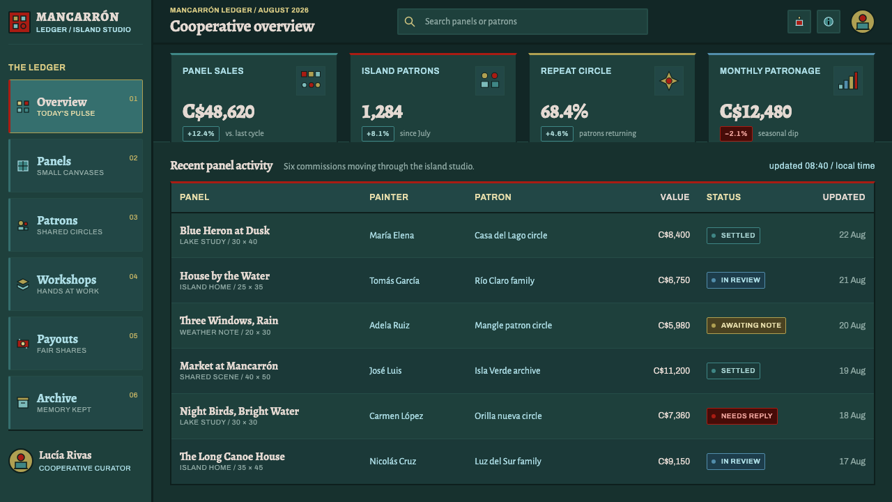The height and width of the screenshot is (502, 892).
Task: Click the Updated column header
Action: coord(844,197)
